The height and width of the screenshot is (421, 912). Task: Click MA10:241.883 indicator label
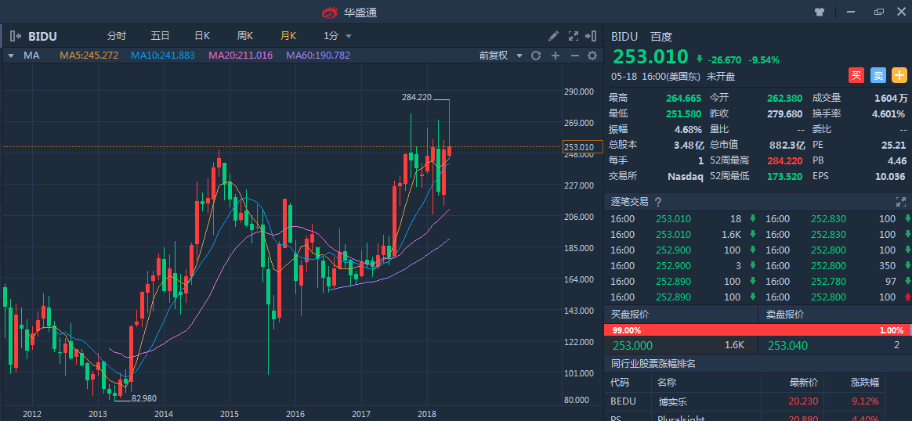coord(163,56)
